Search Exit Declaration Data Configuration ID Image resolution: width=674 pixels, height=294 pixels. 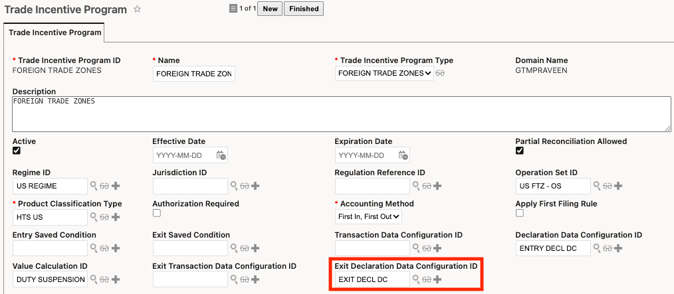tap(417, 279)
